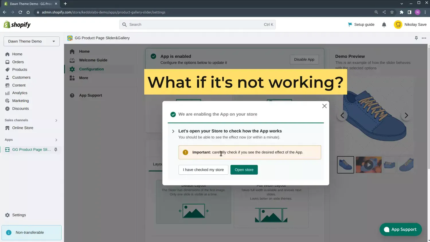The image size is (430, 242).
Task: Expand the Let's open your Store step
Action: pyautogui.click(x=173, y=131)
